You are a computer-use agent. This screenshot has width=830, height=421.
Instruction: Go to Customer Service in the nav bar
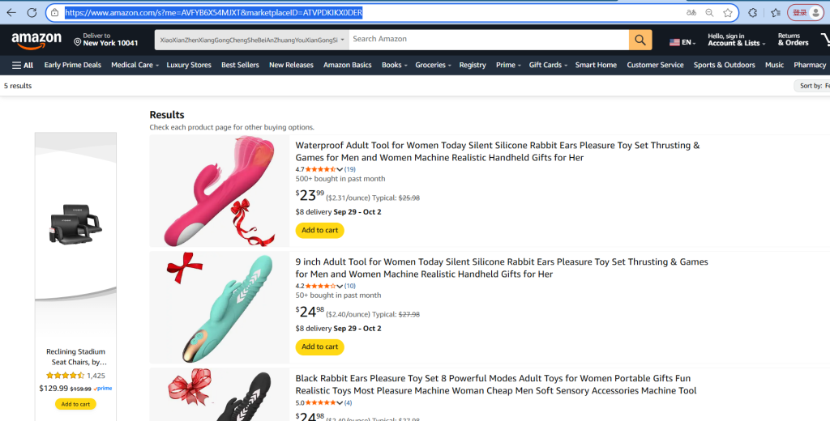coord(655,65)
